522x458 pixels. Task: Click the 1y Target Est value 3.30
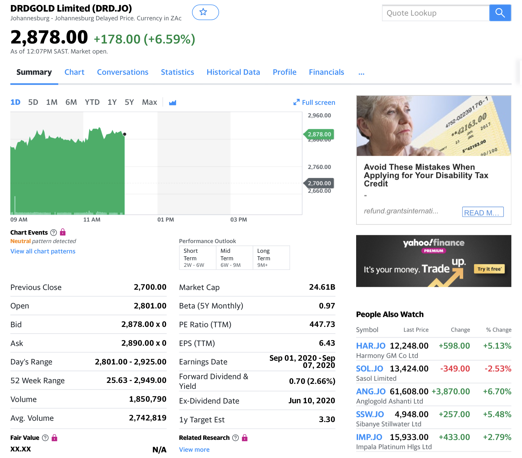pyautogui.click(x=327, y=420)
